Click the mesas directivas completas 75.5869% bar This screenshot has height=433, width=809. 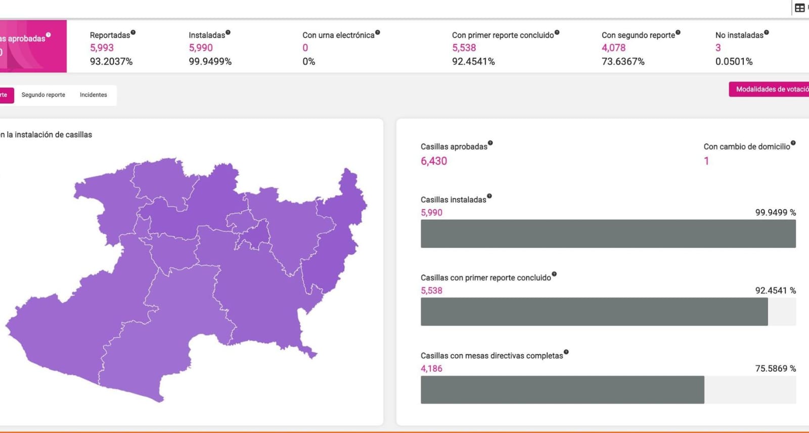click(562, 390)
